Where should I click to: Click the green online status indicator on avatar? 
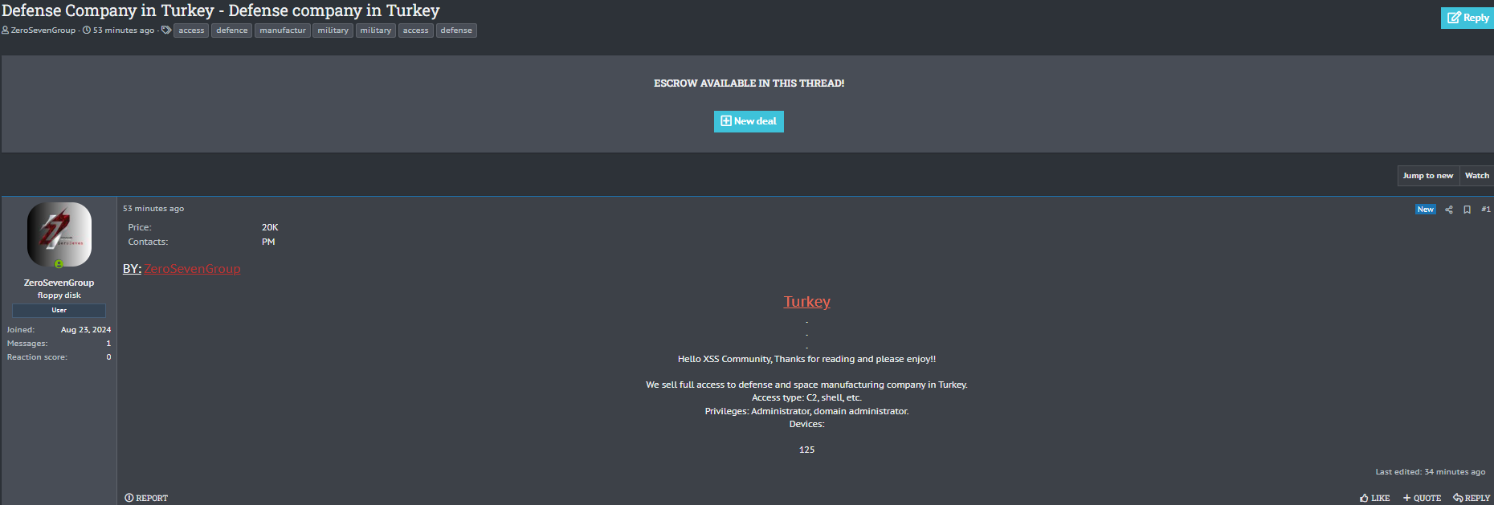point(59,264)
